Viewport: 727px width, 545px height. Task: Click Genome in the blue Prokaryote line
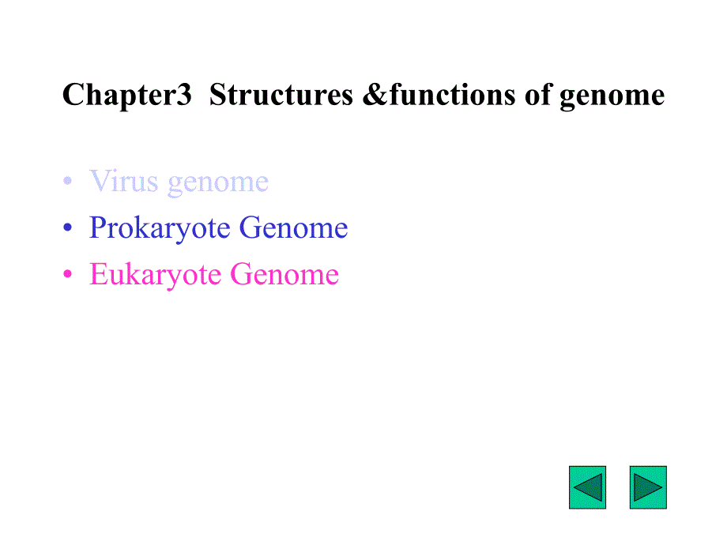pyautogui.click(x=293, y=228)
